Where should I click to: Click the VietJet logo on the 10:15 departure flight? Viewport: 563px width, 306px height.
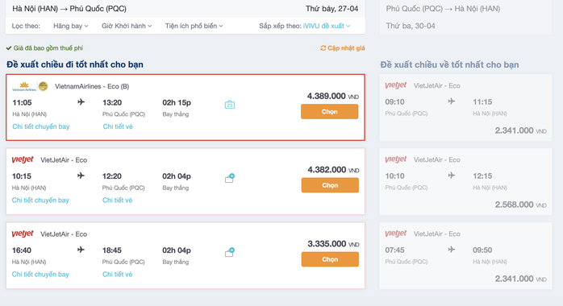(23, 159)
